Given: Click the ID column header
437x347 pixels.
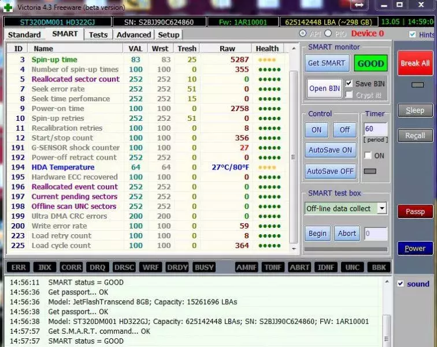Looking at the screenshot, I should pos(17,49).
